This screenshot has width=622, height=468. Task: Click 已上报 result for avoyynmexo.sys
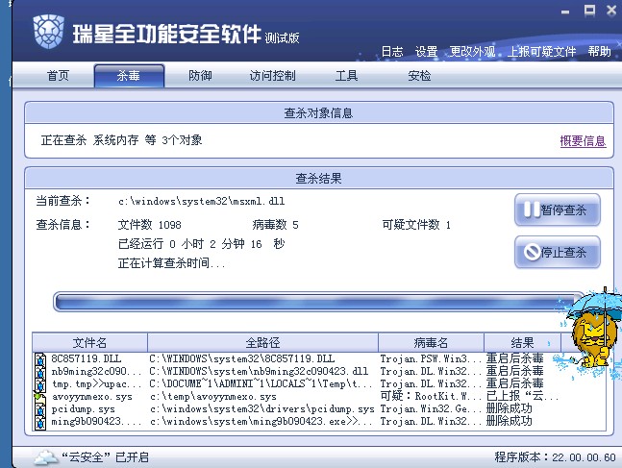tap(522, 396)
